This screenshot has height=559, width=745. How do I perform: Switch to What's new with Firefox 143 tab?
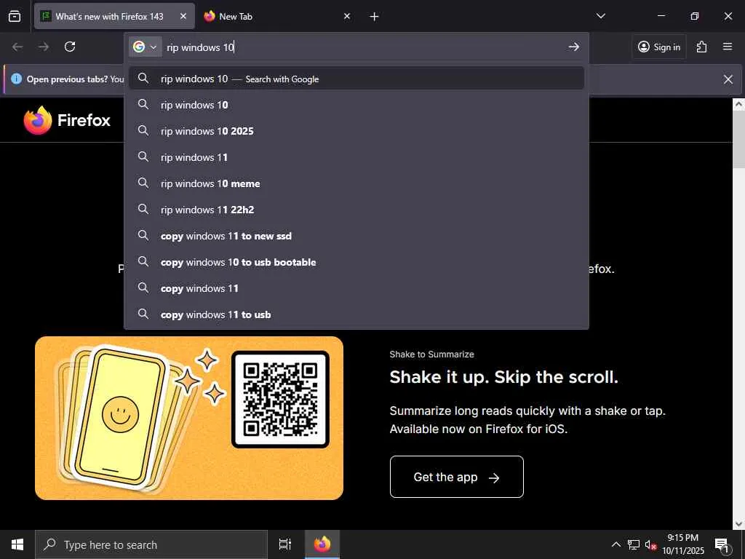coord(114,16)
